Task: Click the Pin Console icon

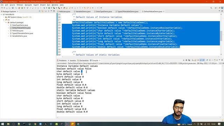Action: click(207, 60)
